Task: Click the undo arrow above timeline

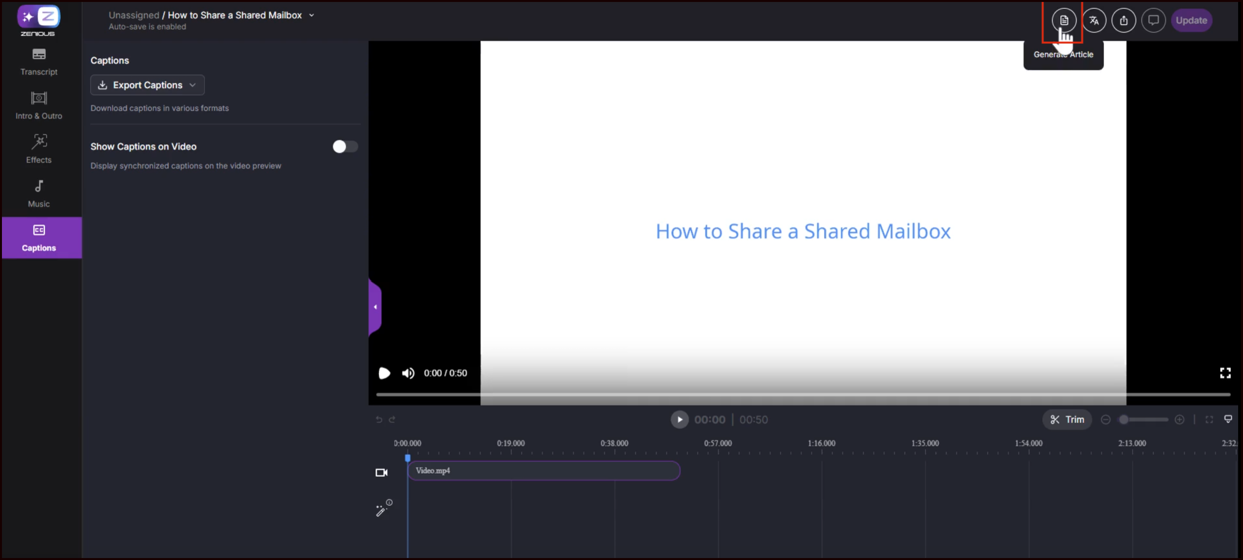Action: 379,420
